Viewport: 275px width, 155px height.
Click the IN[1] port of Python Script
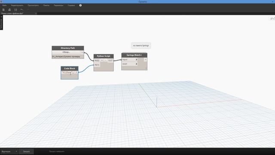pos(97,65)
